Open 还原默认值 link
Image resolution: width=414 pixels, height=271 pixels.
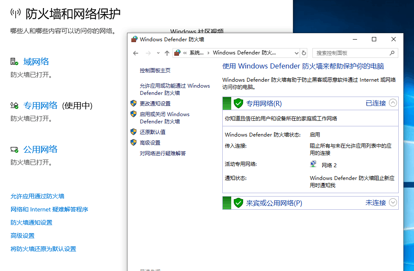[153, 132]
